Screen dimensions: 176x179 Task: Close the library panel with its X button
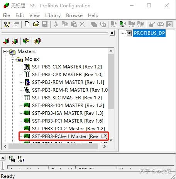112,33
